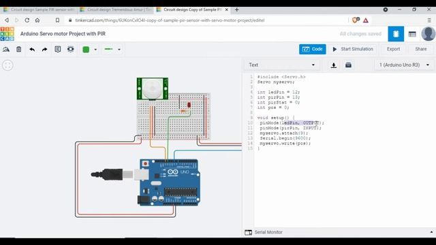This screenshot has width=436, height=245.
Task: Expand the wire color dropdown arrow
Action: coord(95,50)
